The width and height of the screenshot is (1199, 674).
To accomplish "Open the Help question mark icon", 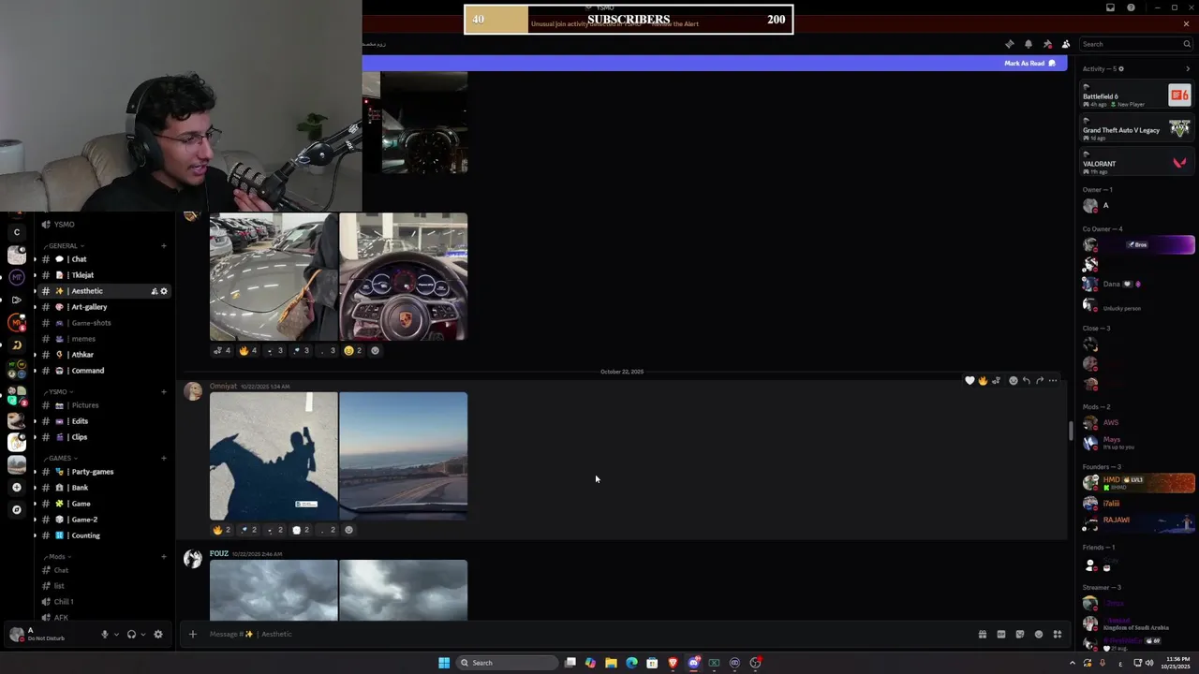I will pyautogui.click(x=1131, y=7).
